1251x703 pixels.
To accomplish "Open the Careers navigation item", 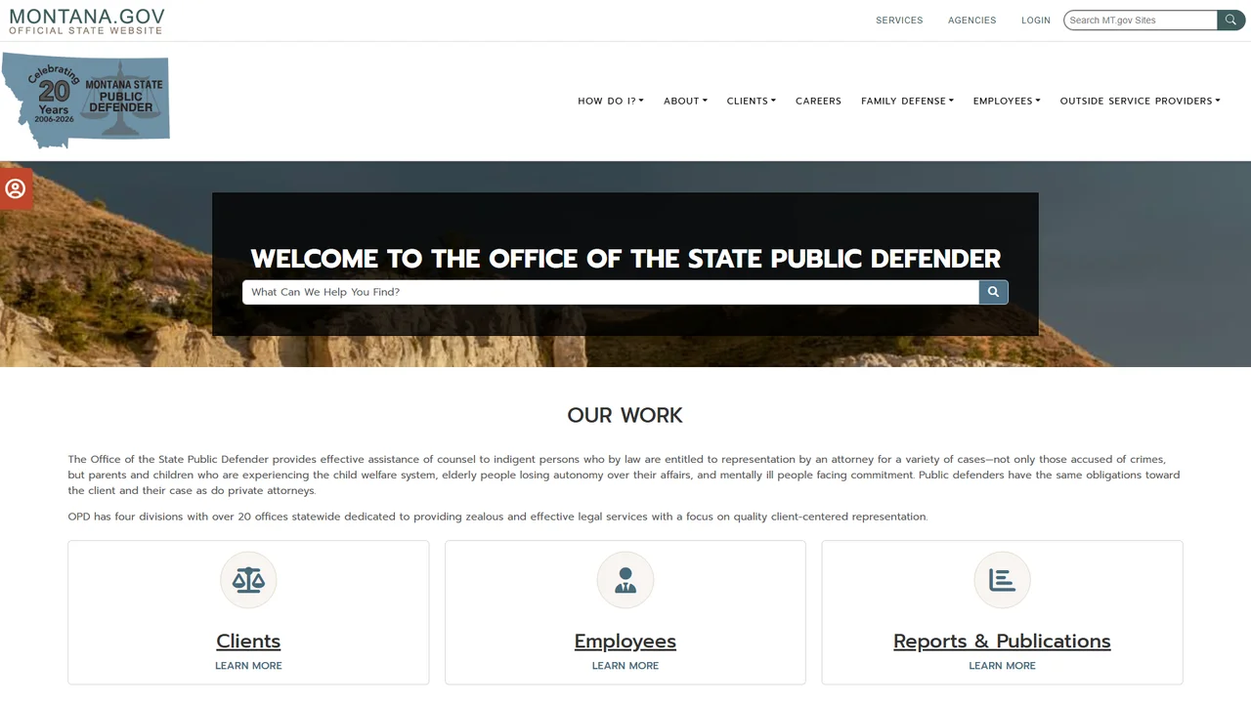I will pyautogui.click(x=818, y=101).
